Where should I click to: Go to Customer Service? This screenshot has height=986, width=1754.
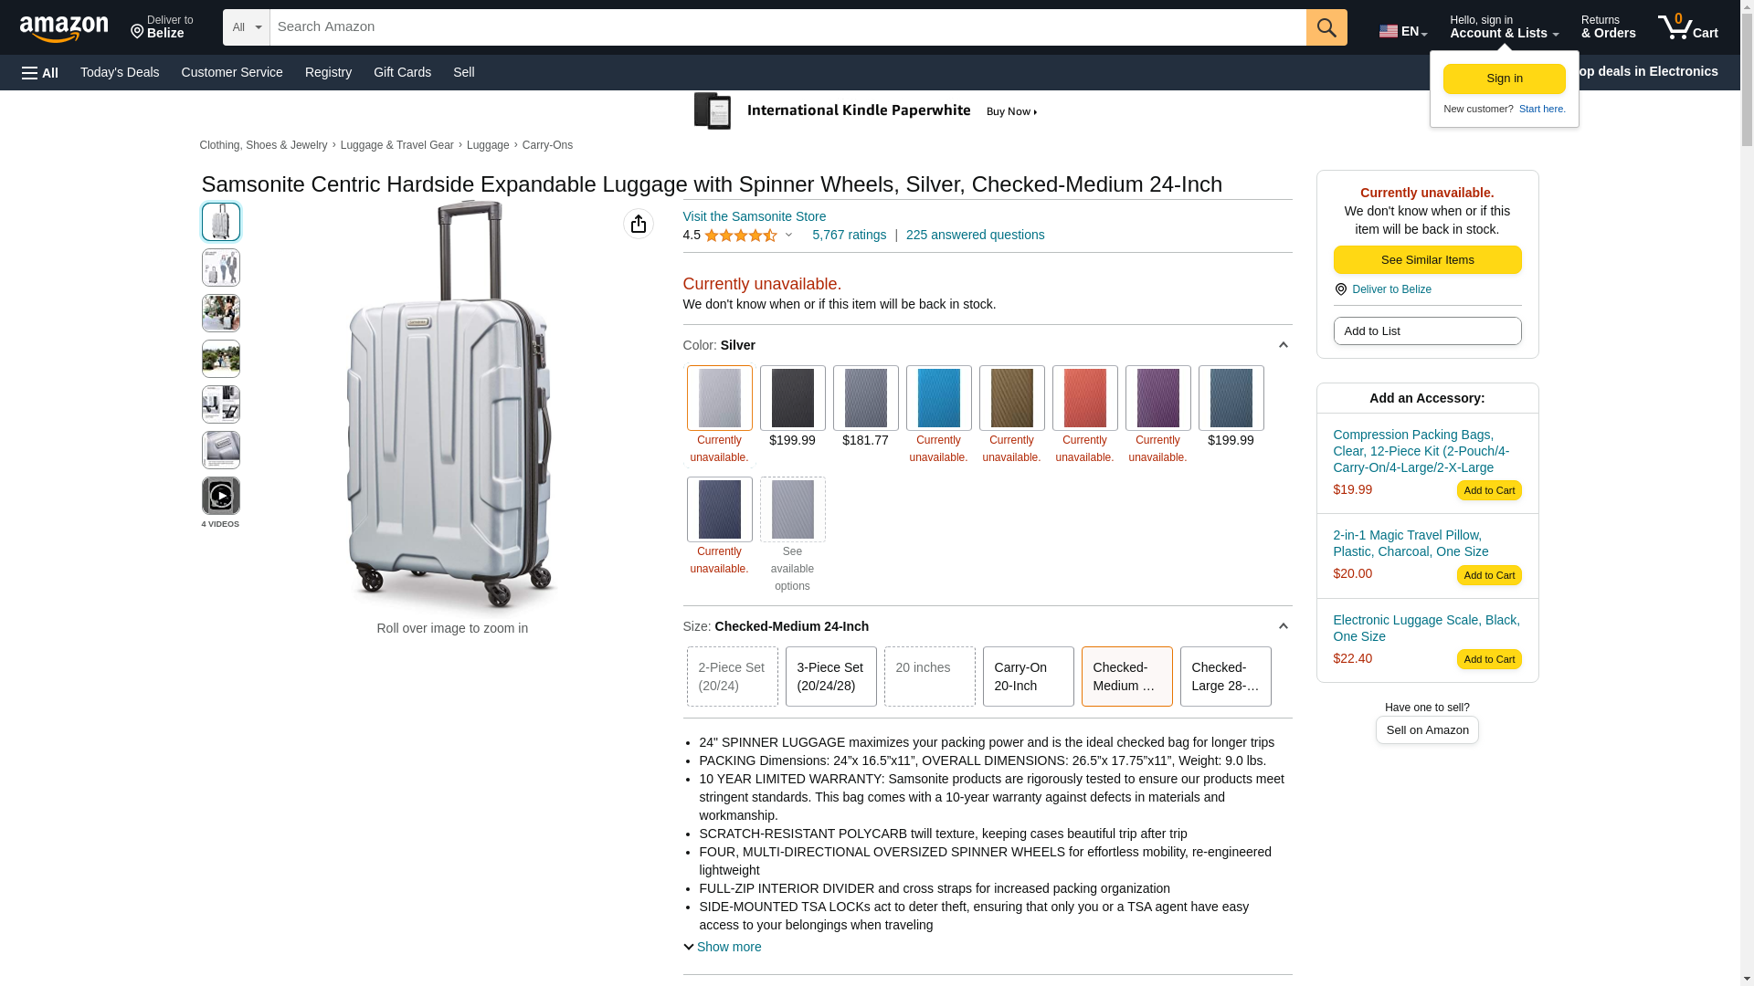[232, 72]
